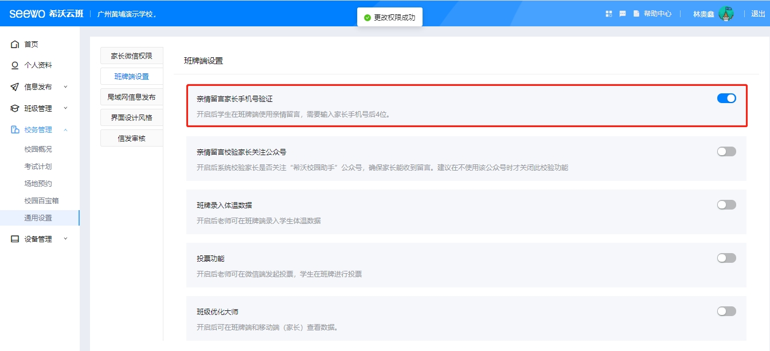Click the 信息发布 paper plane icon

[x=15, y=87]
